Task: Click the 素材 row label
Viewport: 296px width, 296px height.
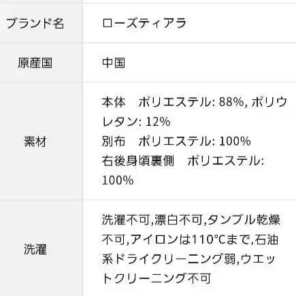Action: pyautogui.click(x=35, y=142)
